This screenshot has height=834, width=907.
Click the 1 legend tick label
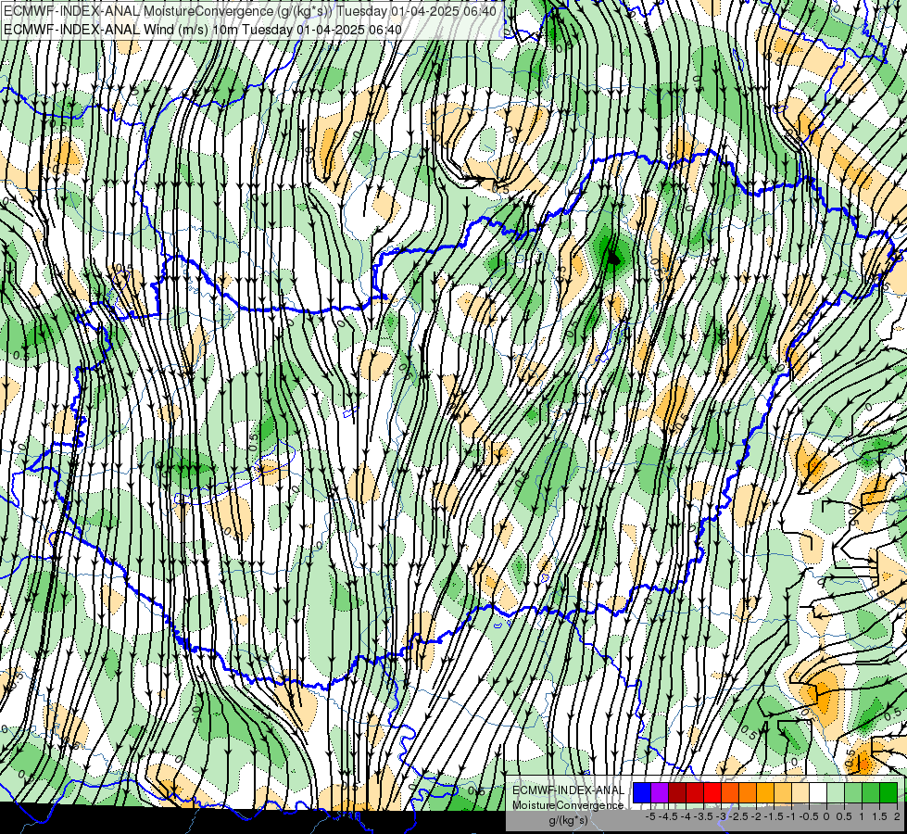pos(862,816)
